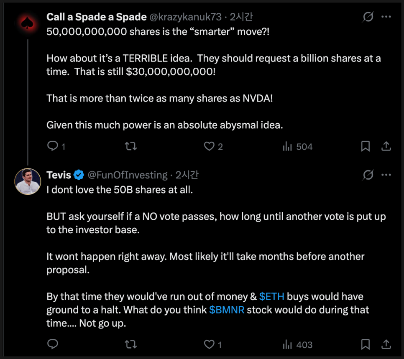The image size is (404, 359).
Task: Share the Tevis post
Action: (386, 344)
